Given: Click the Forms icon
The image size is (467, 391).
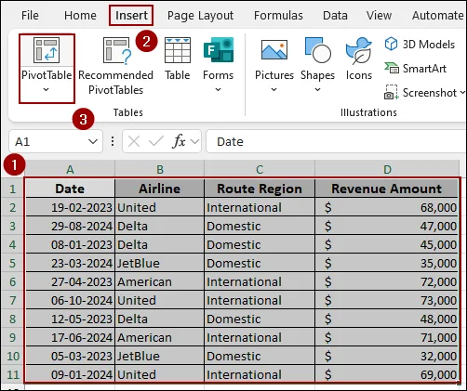Looking at the screenshot, I should [219, 49].
